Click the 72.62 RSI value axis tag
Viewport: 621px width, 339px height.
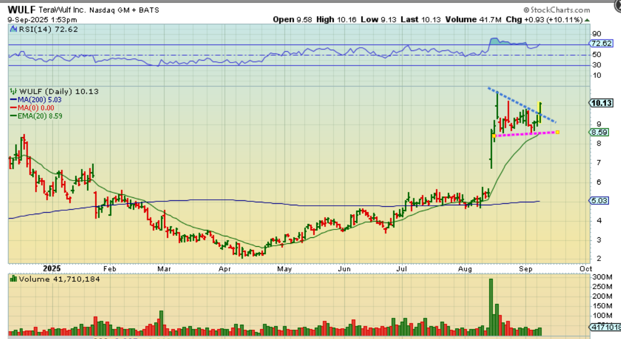tap(601, 43)
